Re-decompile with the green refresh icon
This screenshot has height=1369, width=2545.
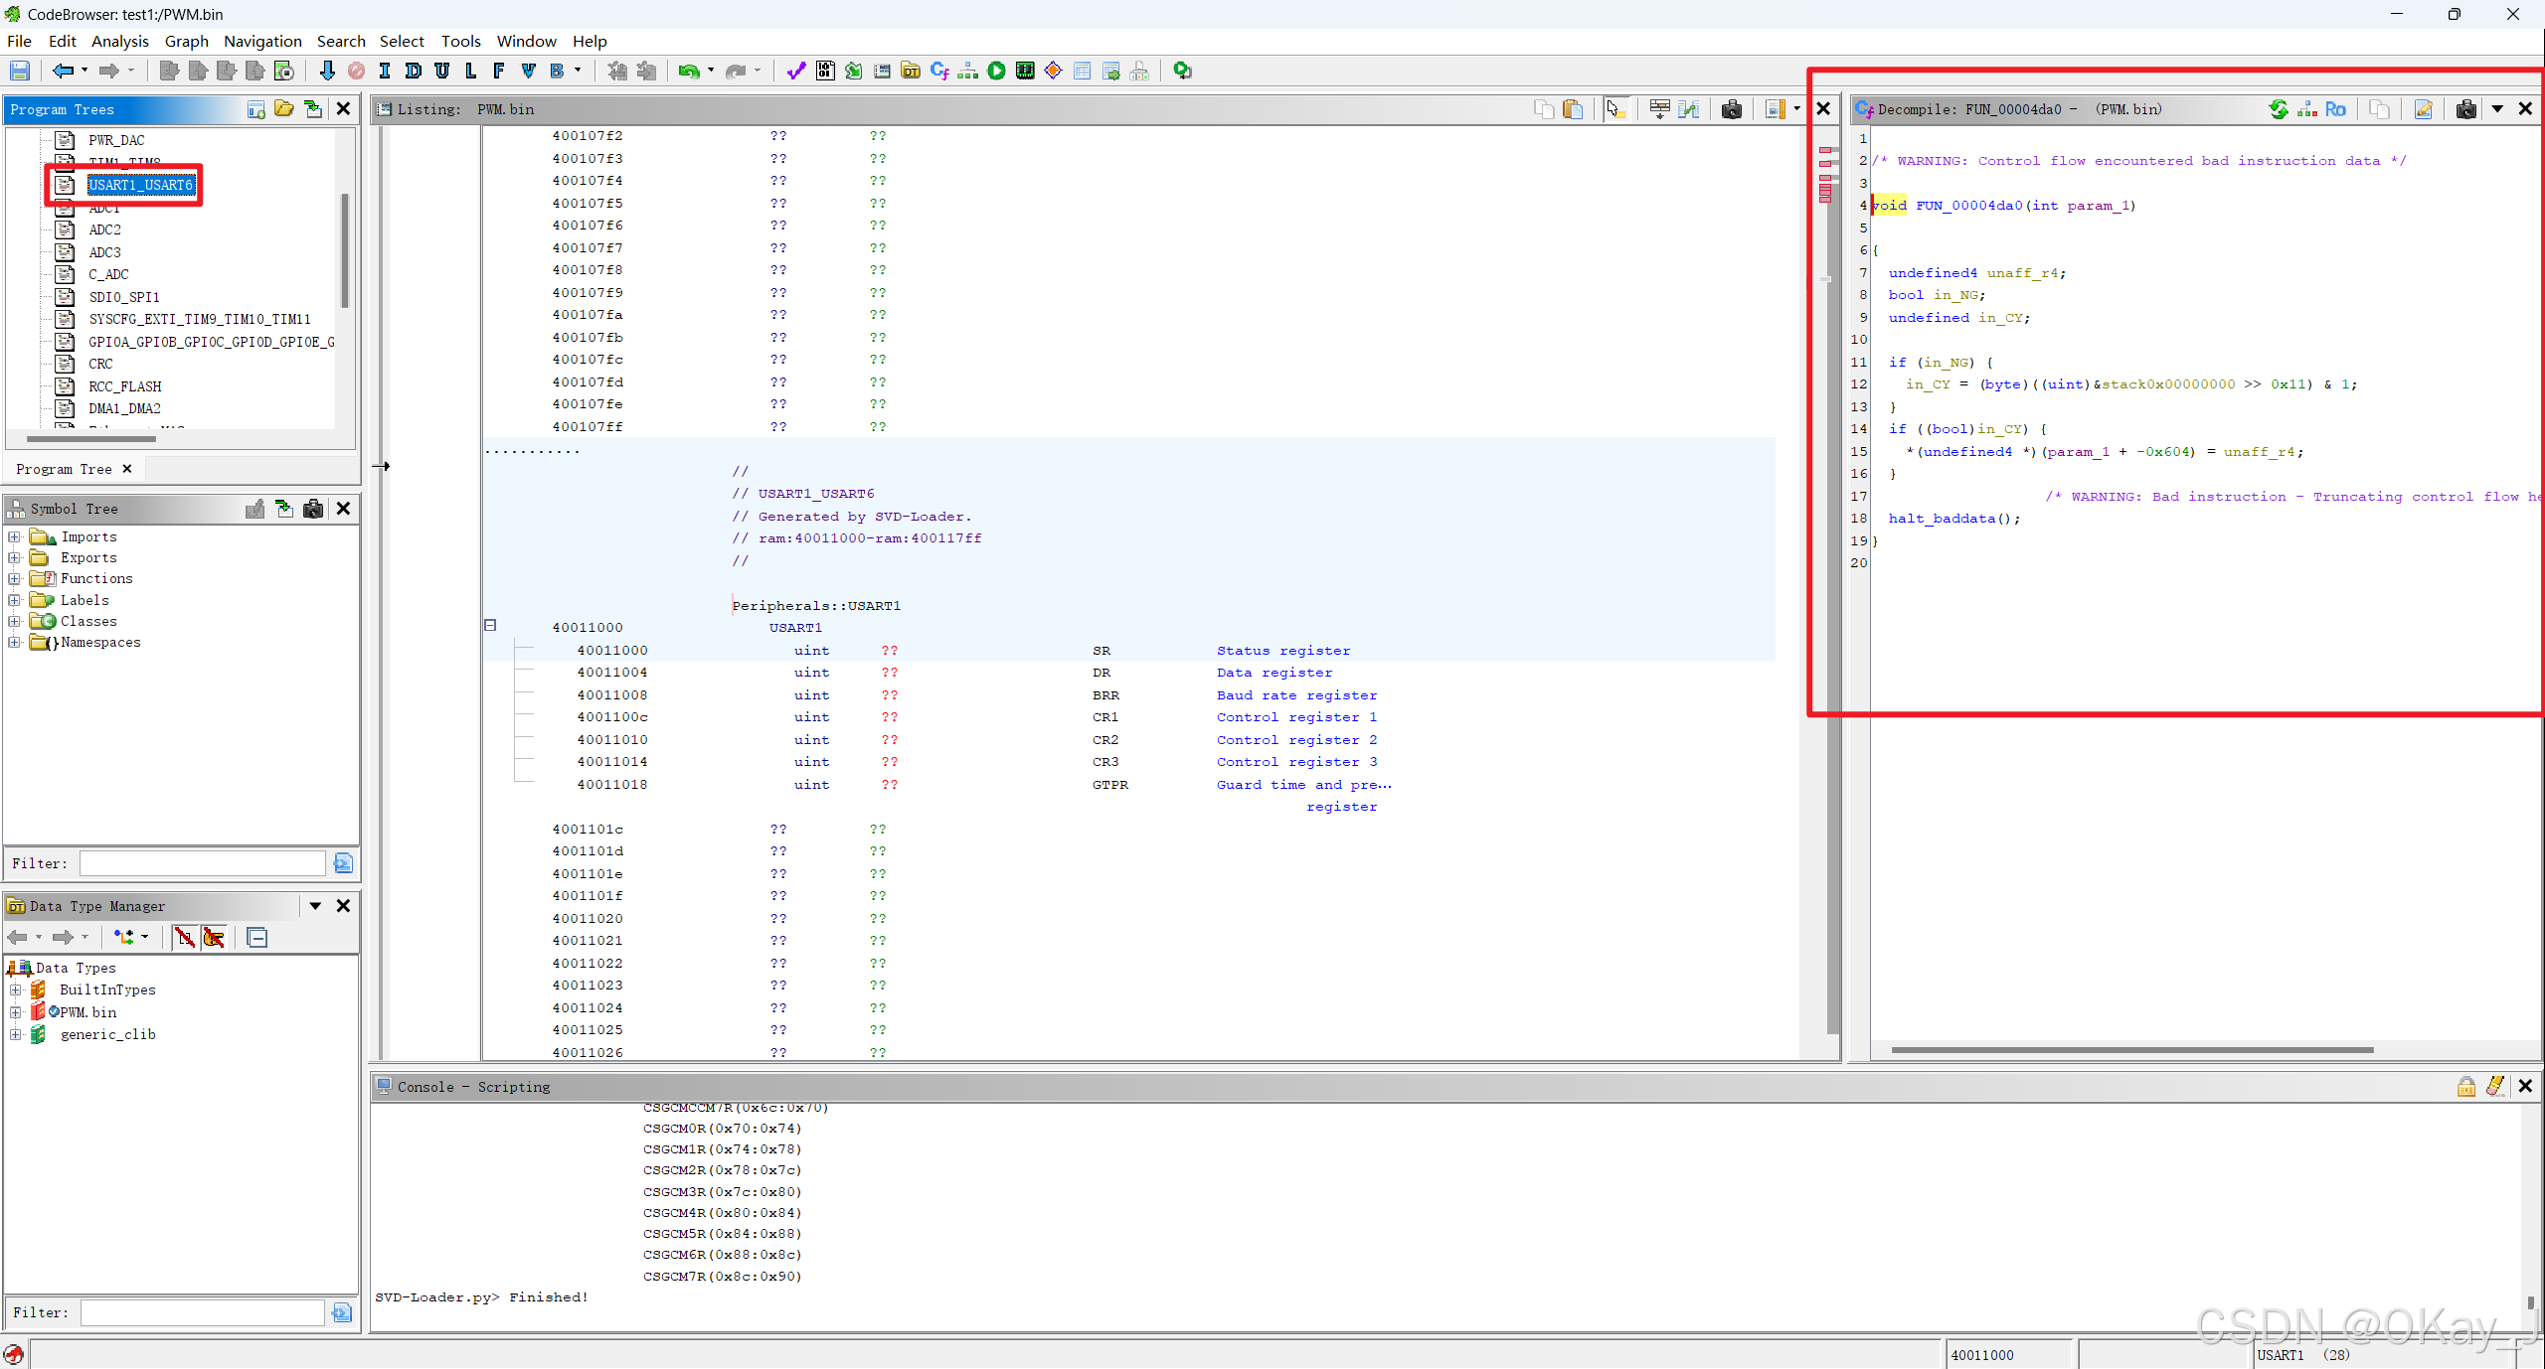[x=2278, y=109]
